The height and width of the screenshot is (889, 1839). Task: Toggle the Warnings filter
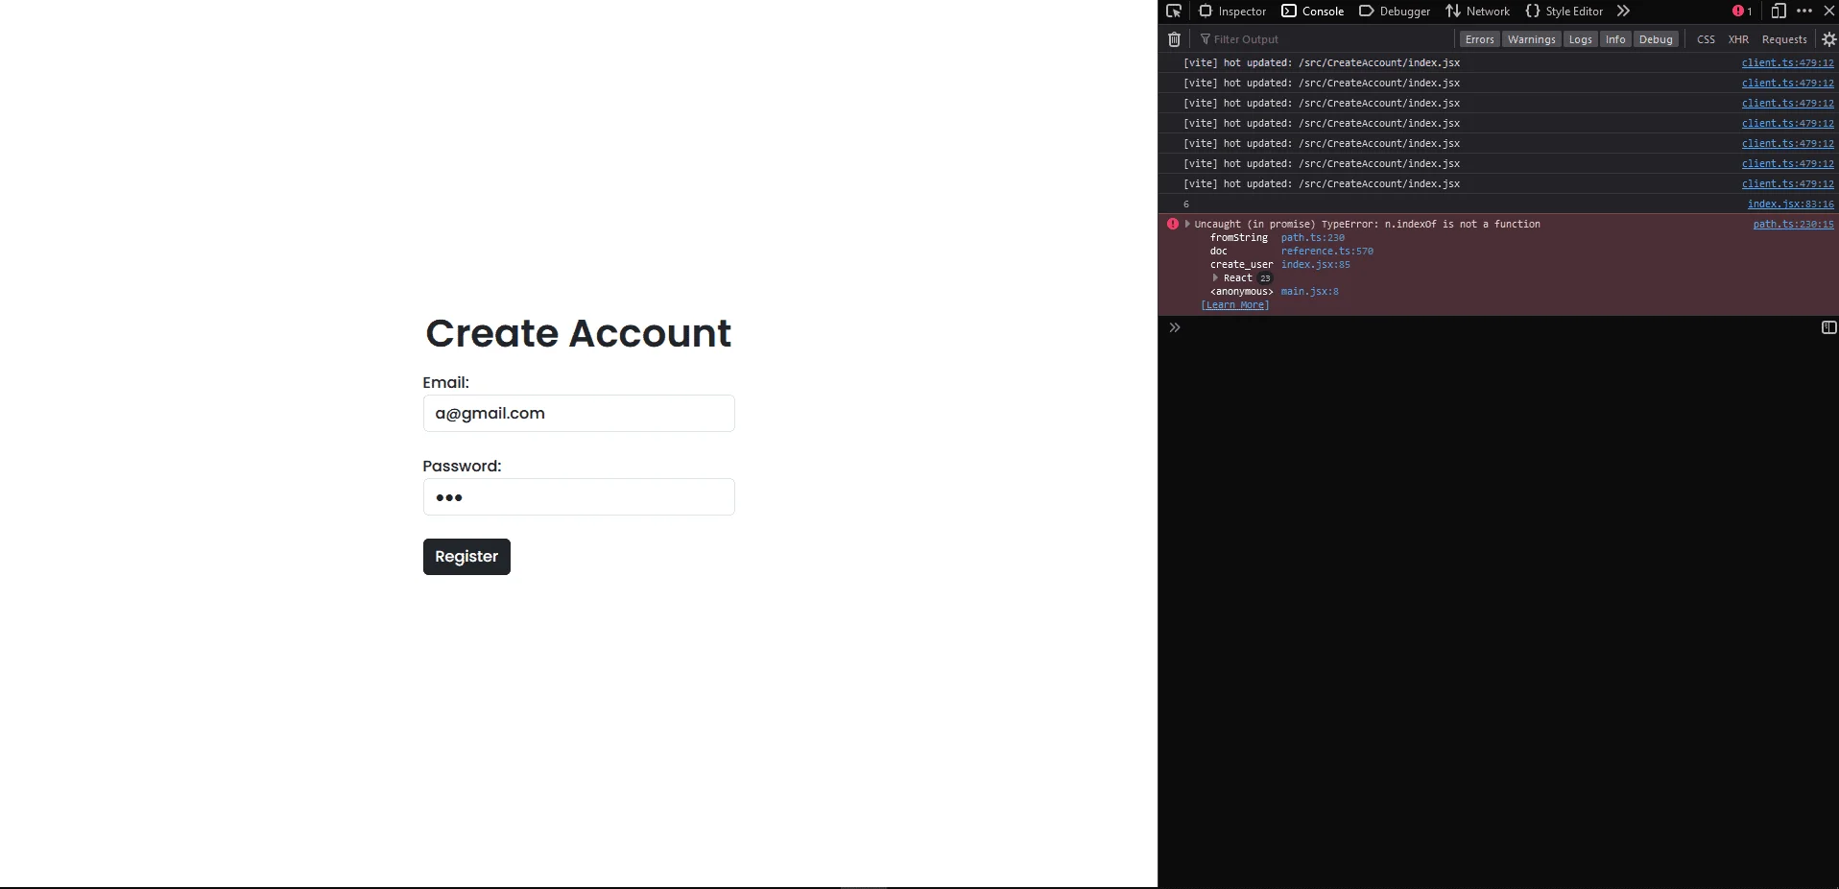click(x=1531, y=39)
